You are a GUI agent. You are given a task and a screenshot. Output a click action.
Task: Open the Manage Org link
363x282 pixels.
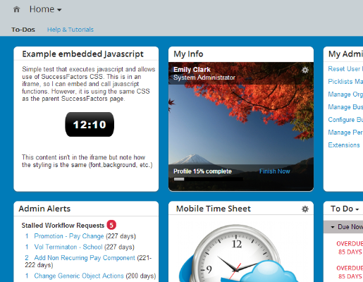[345, 94]
